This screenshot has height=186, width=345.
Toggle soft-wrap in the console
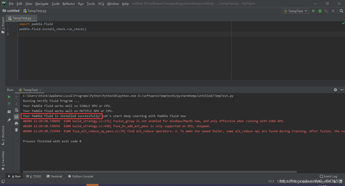[16, 110]
